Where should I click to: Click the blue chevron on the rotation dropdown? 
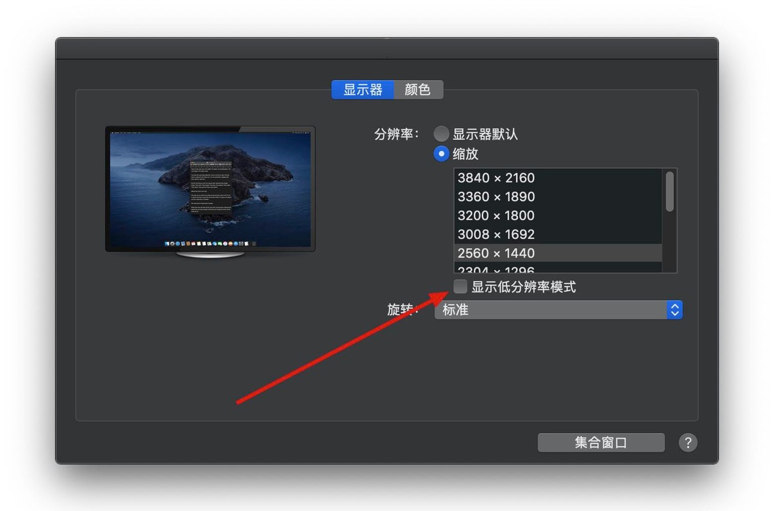click(674, 310)
